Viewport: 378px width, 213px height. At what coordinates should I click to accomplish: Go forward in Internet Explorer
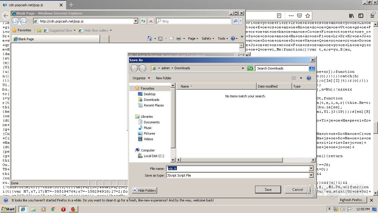point(23,21)
